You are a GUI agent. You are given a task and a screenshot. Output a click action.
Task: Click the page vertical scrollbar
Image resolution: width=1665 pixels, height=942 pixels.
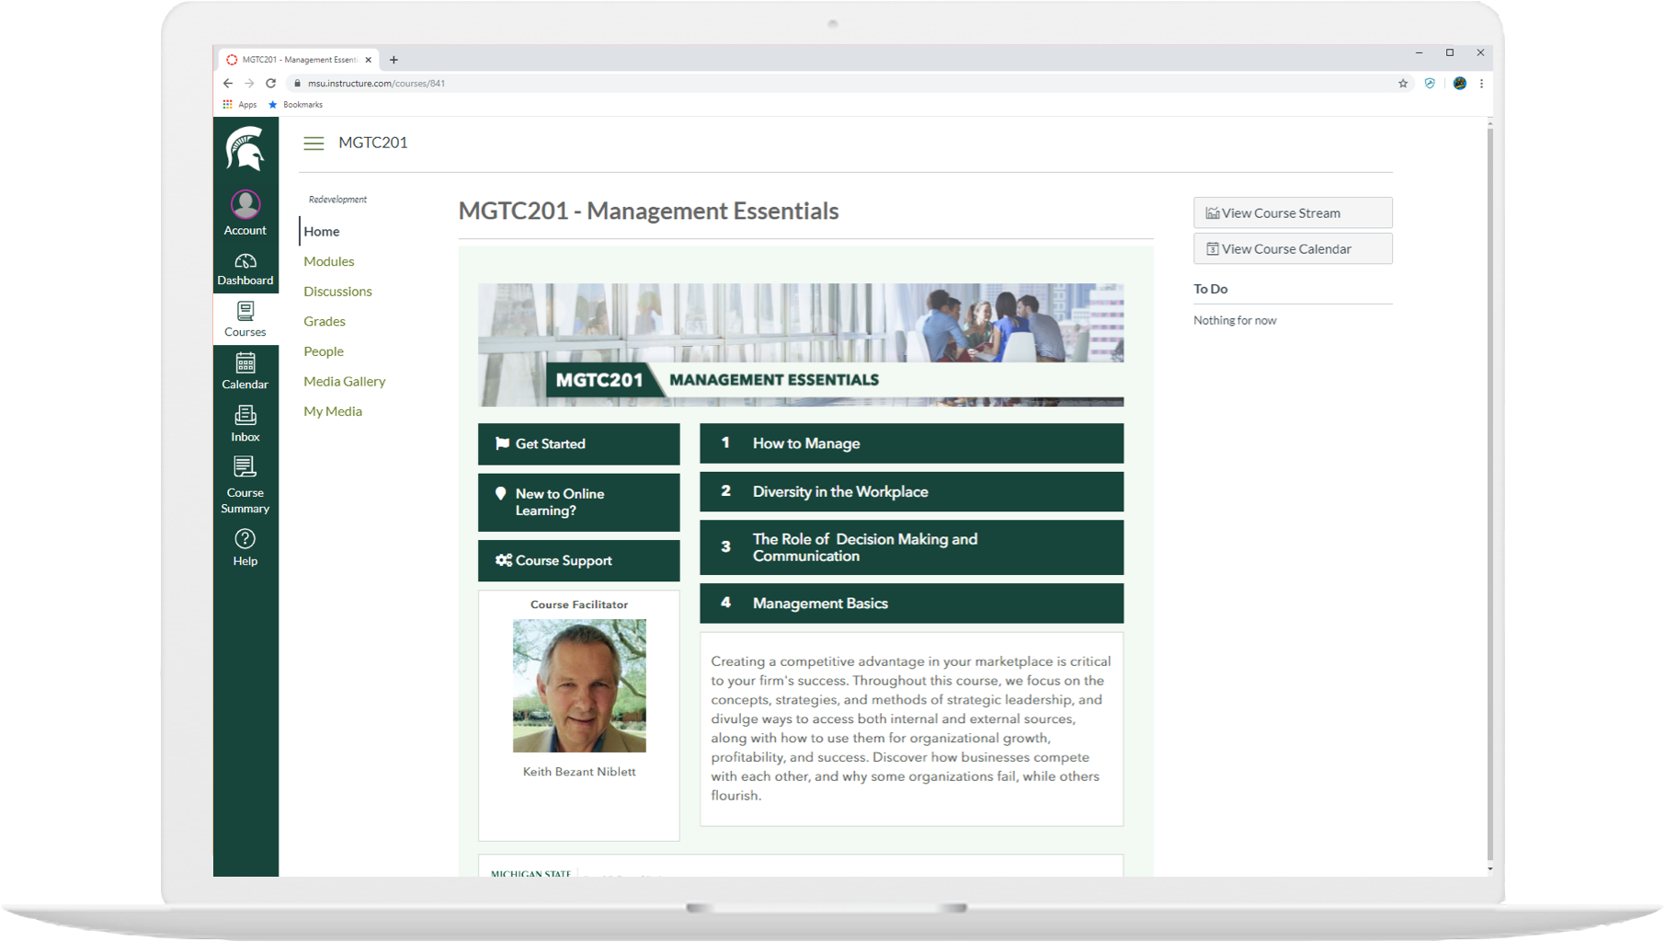point(1489,492)
